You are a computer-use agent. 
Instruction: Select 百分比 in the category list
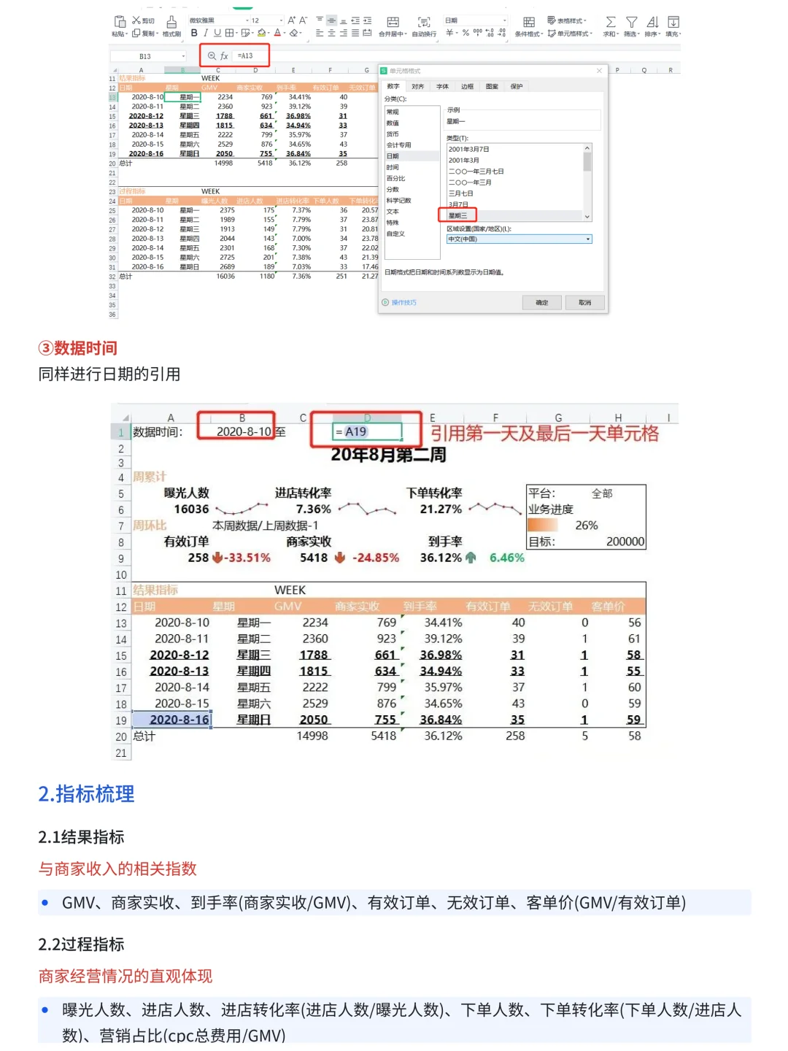tap(412, 178)
